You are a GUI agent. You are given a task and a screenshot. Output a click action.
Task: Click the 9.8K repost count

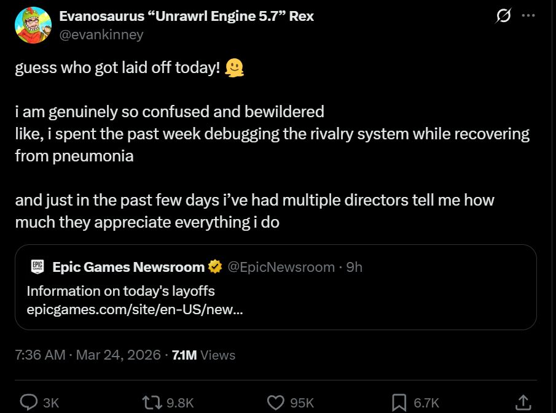tap(181, 403)
